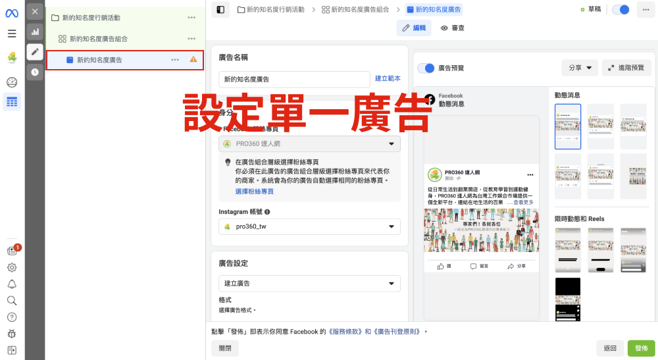Switch to the 審查 tab
658x360 pixels.
point(453,28)
